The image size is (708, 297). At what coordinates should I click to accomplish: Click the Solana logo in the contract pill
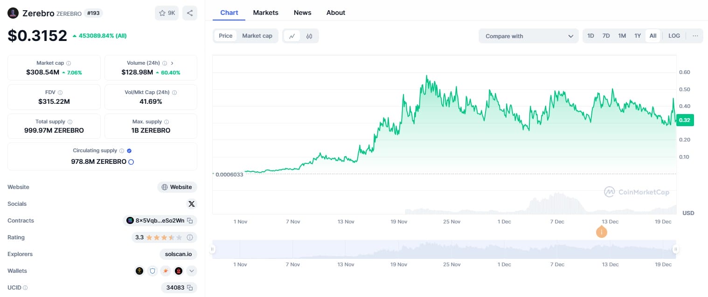(130, 221)
